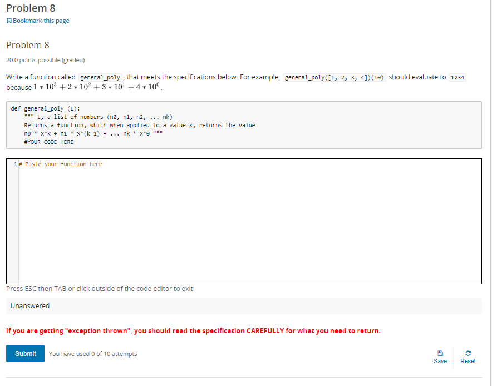Image resolution: width=502 pixels, height=386 pixels.
Task: Click the red exception warning message
Action: [193, 330]
